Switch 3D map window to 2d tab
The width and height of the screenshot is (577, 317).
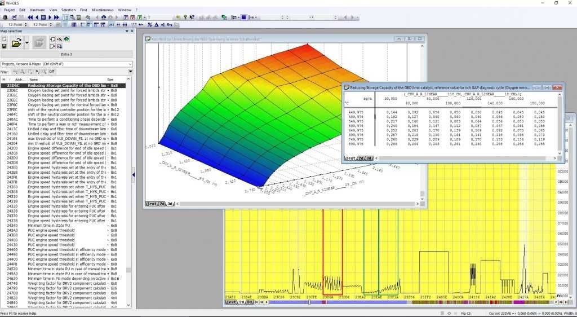[162, 204]
